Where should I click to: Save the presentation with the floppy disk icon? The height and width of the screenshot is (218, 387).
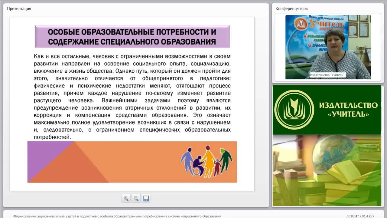(x=146, y=199)
